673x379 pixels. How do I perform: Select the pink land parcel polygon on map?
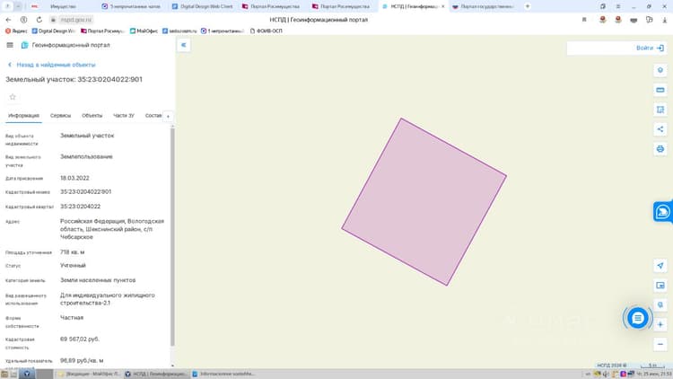pos(424,201)
